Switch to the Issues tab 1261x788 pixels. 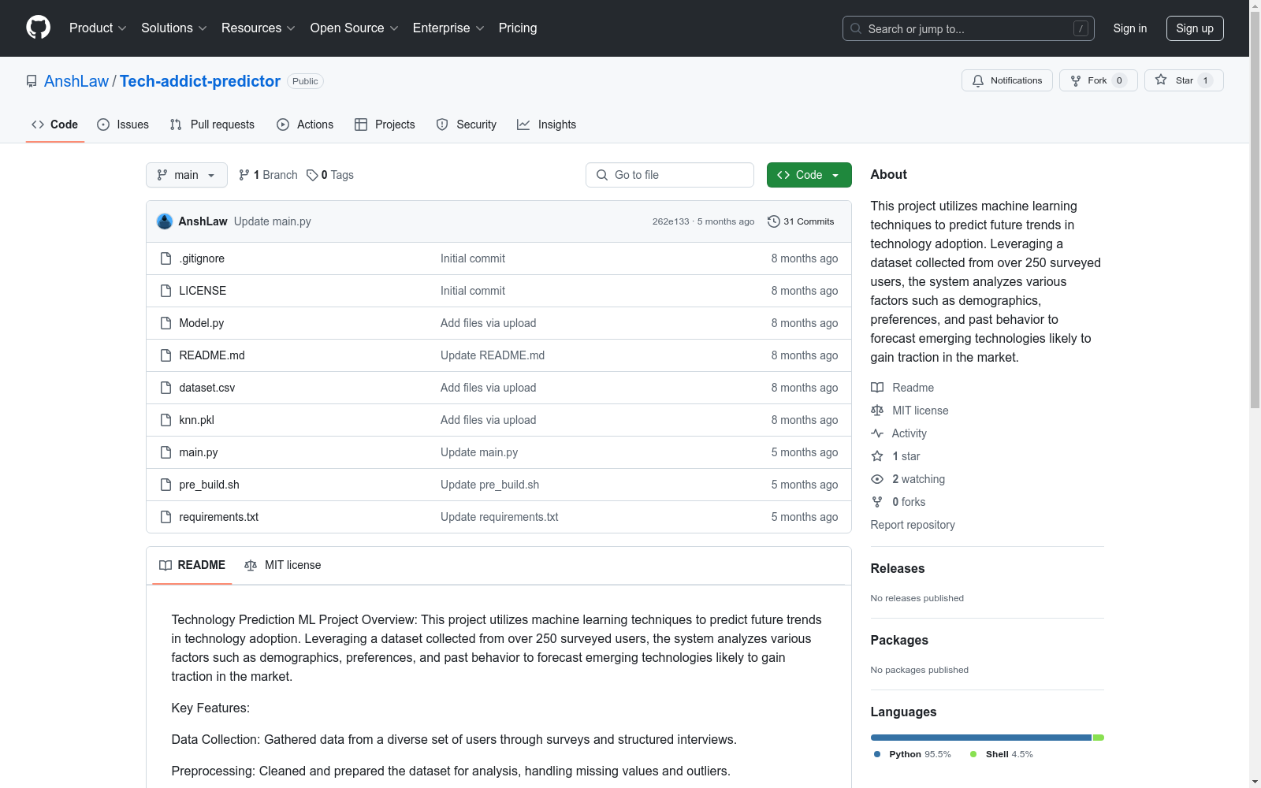[123, 125]
